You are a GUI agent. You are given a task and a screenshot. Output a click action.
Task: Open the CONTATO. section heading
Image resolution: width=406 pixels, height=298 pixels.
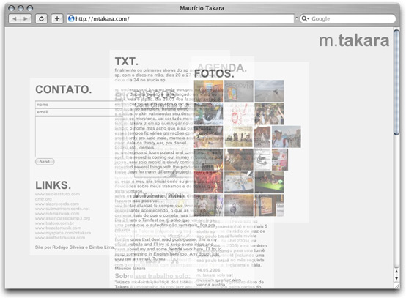coord(64,89)
